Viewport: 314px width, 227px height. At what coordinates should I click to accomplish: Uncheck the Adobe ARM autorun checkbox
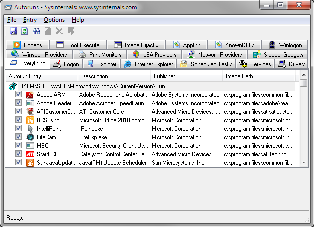coord(18,95)
